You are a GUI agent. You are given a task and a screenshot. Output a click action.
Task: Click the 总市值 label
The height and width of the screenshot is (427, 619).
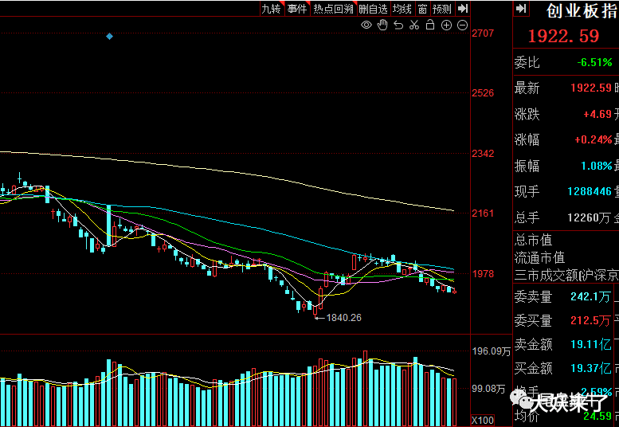pos(533,240)
